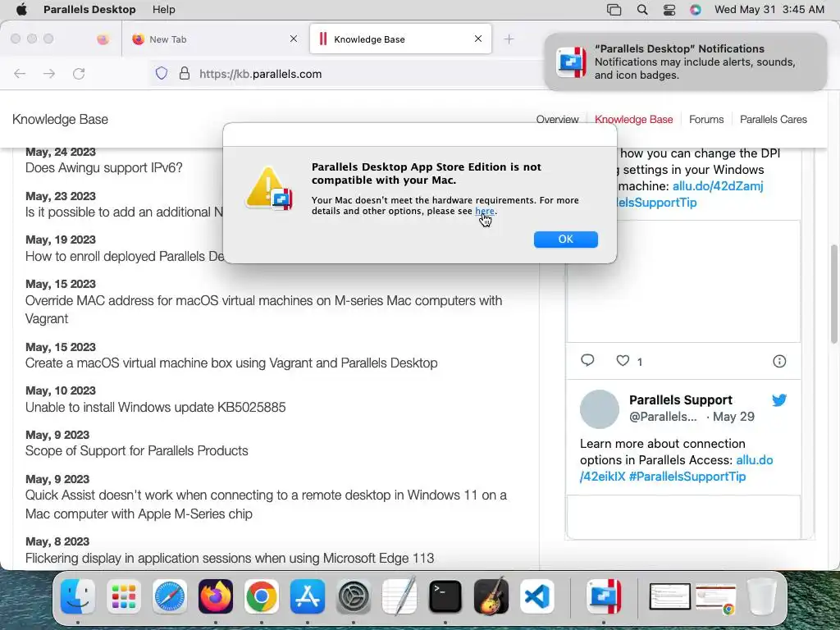Image resolution: width=840 pixels, height=630 pixels.
Task: Open Terminal from the Dock
Action: tap(445, 596)
